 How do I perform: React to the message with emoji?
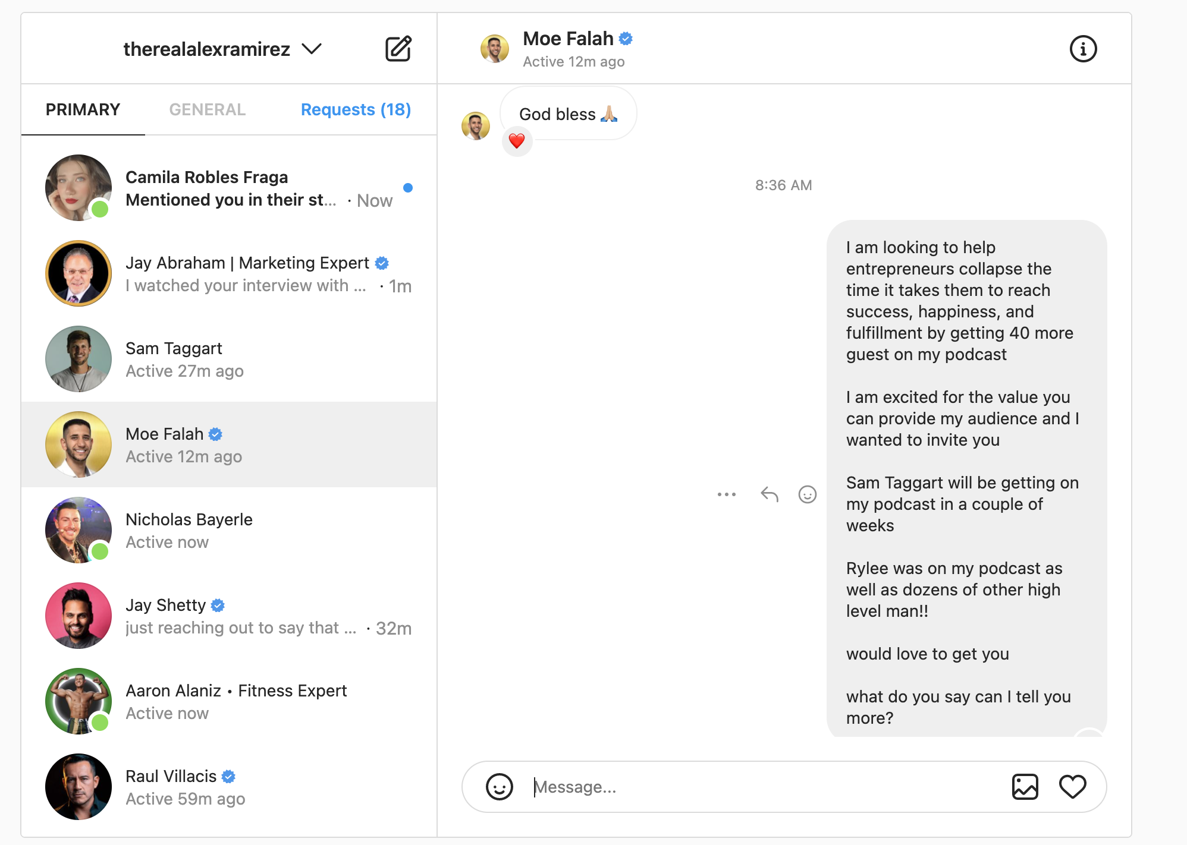(807, 494)
